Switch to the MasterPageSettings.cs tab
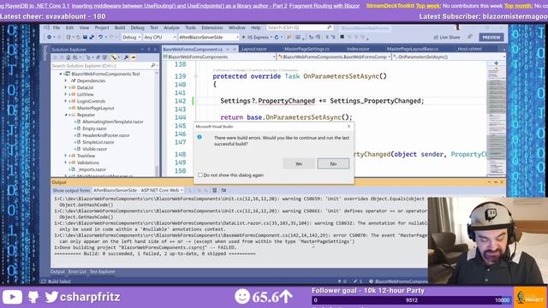The width and height of the screenshot is (548, 308). click(x=307, y=49)
